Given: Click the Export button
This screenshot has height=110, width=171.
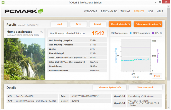Looking at the screenshot, I should [98, 24].
